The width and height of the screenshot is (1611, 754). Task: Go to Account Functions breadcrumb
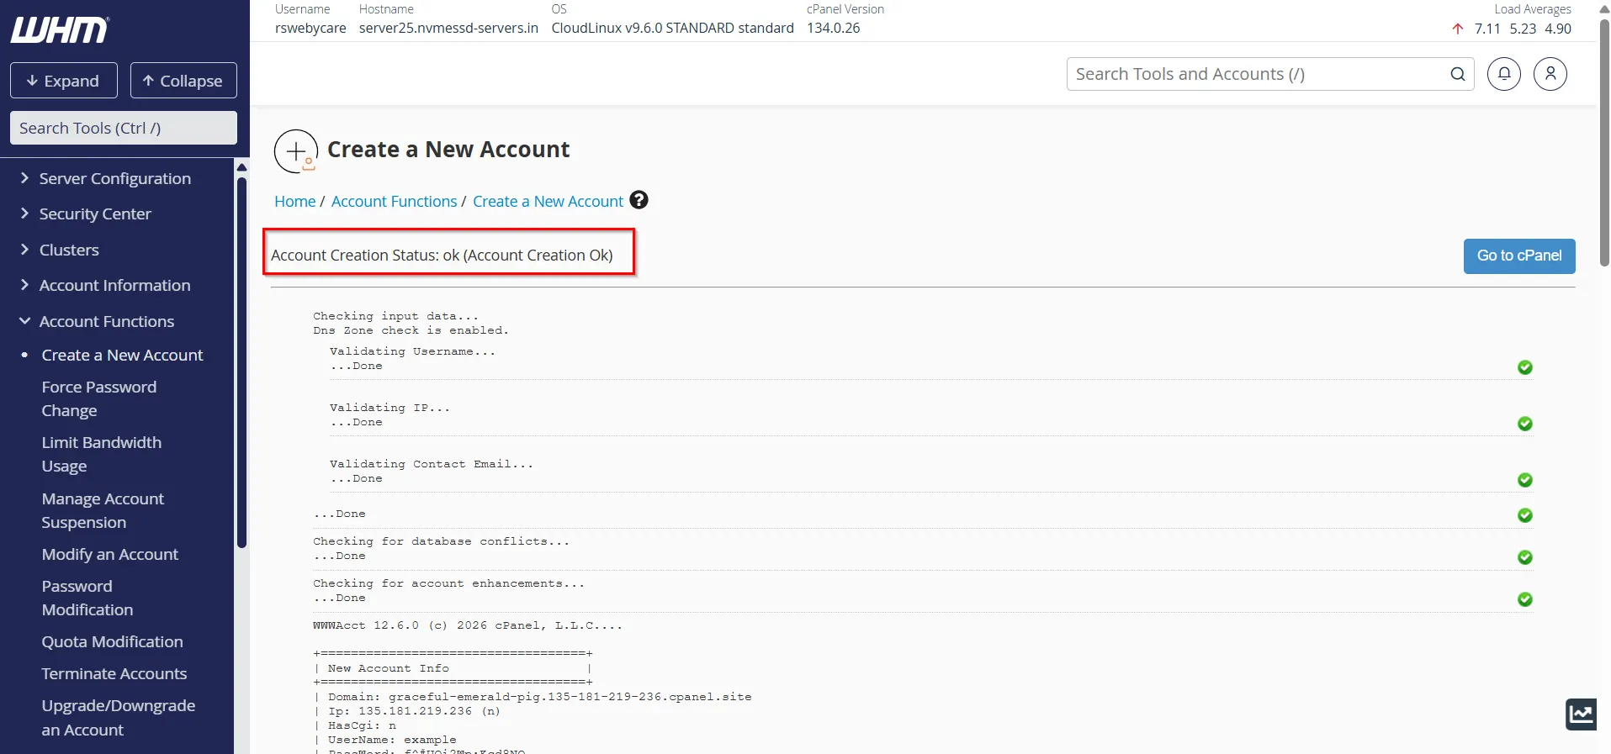click(x=394, y=201)
